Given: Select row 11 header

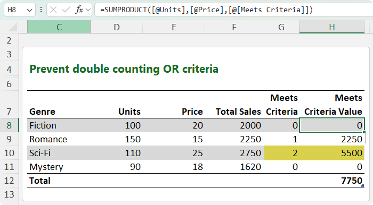Looking at the screenshot, I should point(9,167).
